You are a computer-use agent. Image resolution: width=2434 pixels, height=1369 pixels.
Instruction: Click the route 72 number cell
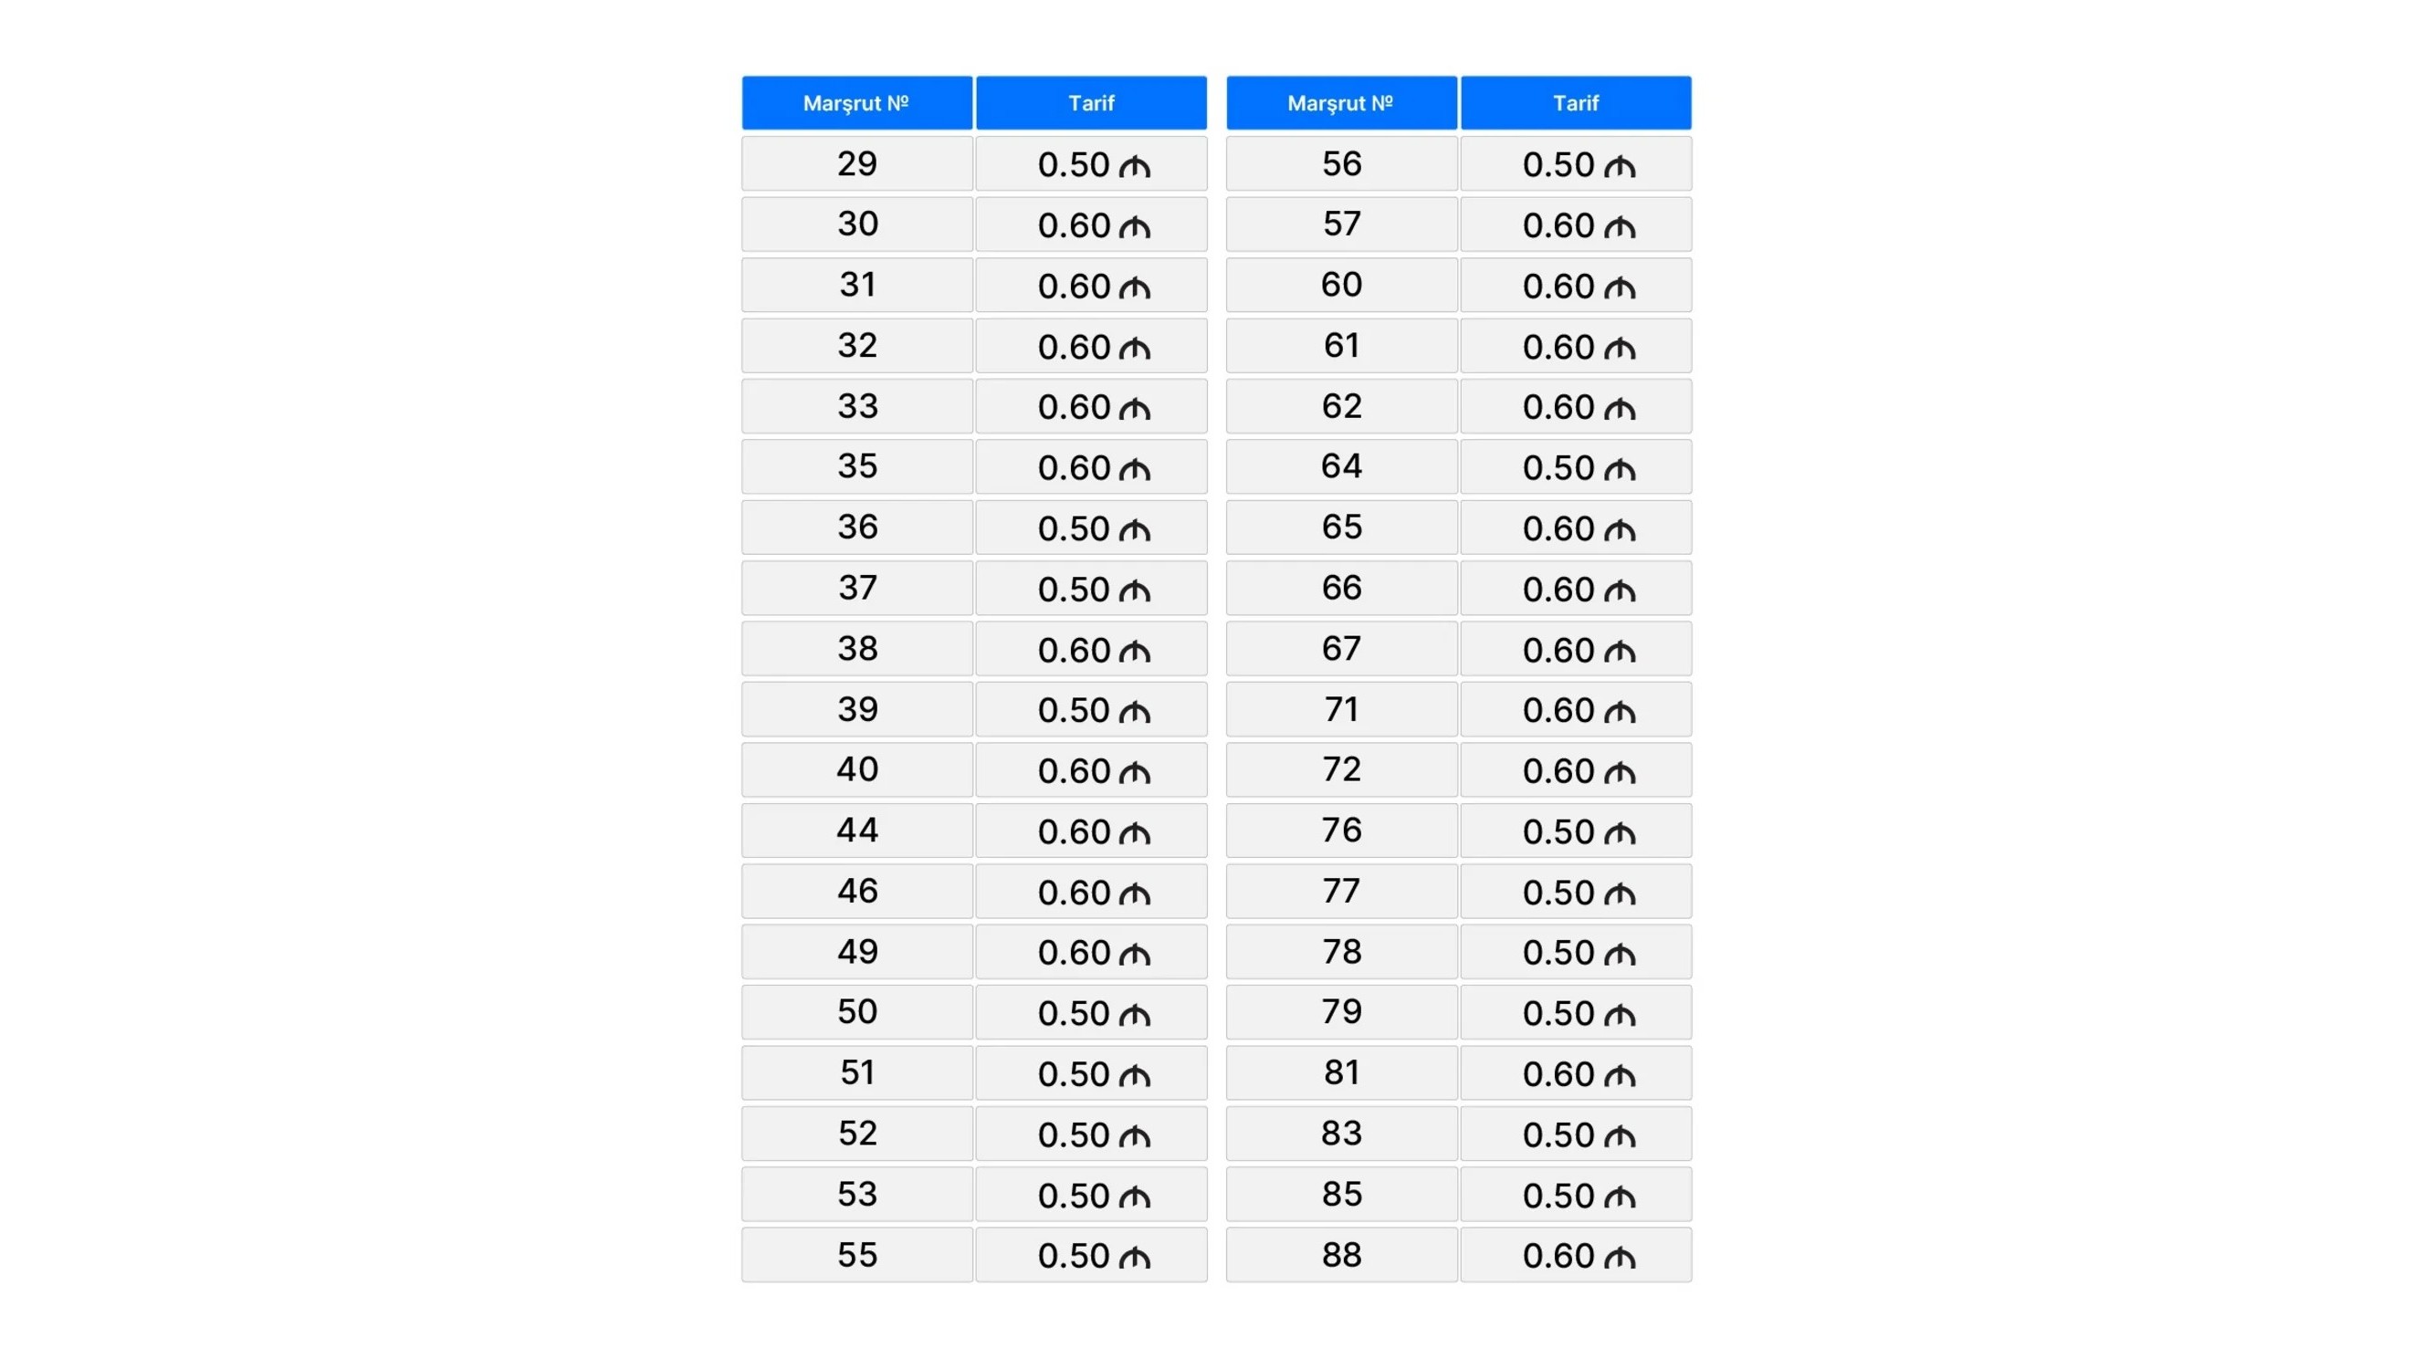[1341, 769]
